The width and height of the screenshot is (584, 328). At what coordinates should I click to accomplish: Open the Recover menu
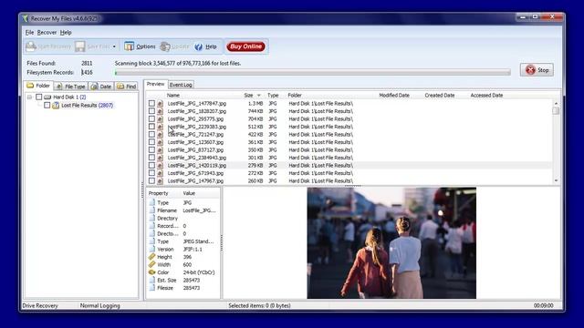pyautogui.click(x=47, y=33)
